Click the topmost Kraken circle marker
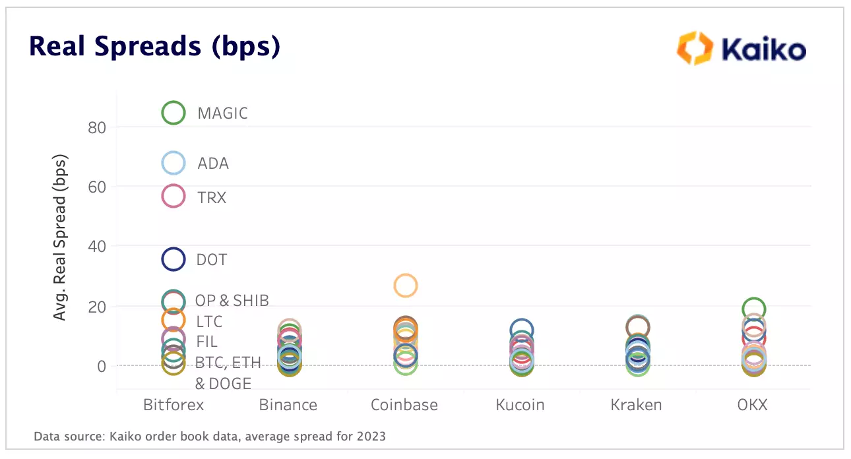Image resolution: width=851 pixels, height=459 pixels. pyautogui.click(x=638, y=326)
